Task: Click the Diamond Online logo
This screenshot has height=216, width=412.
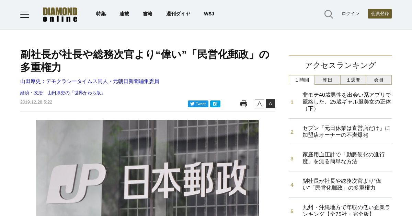Action: click(x=60, y=15)
